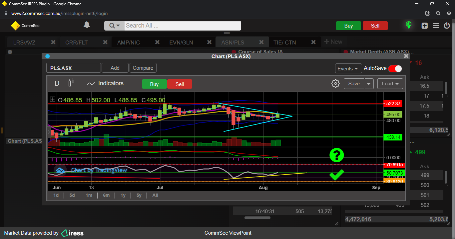Click the add widget plus icon
The width and height of the screenshot is (455, 239).
coord(424,26)
